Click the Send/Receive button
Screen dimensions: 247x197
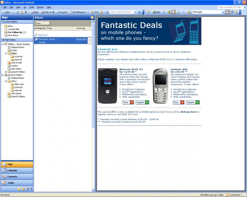pyautogui.click(x=78, y=12)
